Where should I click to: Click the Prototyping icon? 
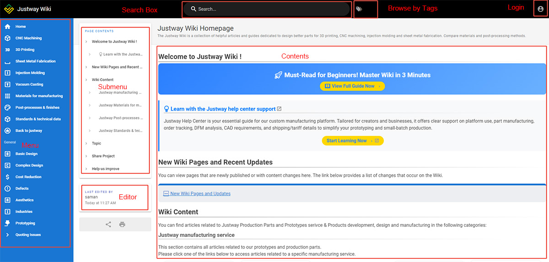(x=7, y=223)
